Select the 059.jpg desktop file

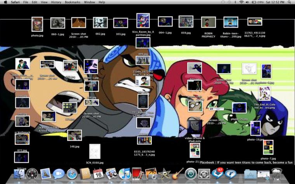(186, 22)
